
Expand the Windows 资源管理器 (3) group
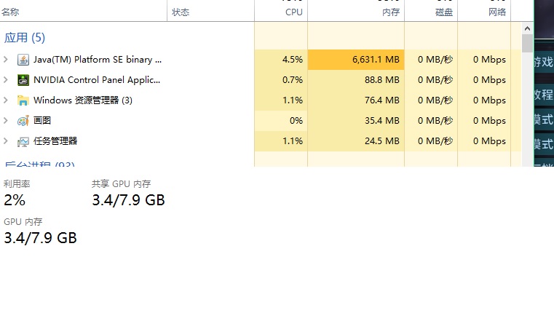(7, 100)
